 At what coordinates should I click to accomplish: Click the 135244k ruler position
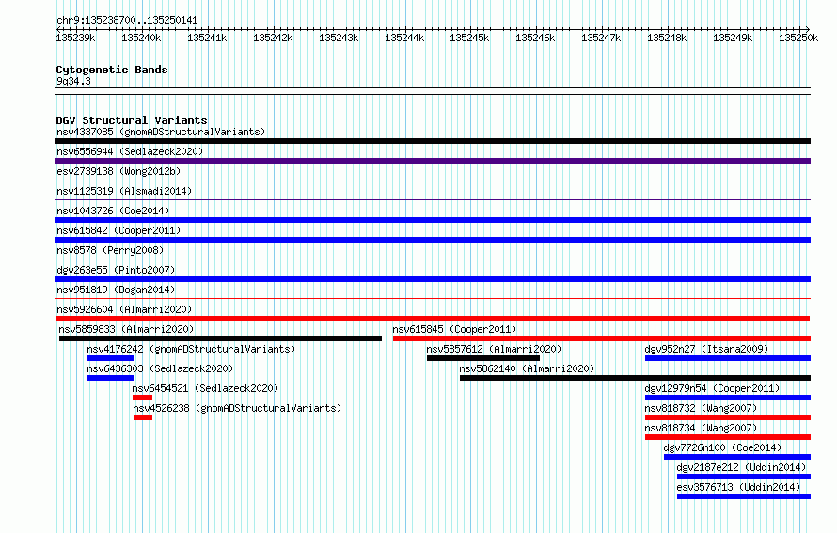click(404, 38)
